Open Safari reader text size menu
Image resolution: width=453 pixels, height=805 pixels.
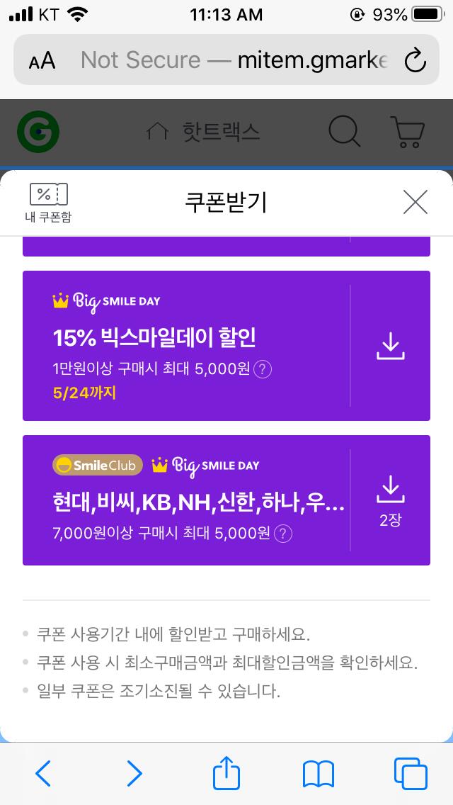[42, 60]
